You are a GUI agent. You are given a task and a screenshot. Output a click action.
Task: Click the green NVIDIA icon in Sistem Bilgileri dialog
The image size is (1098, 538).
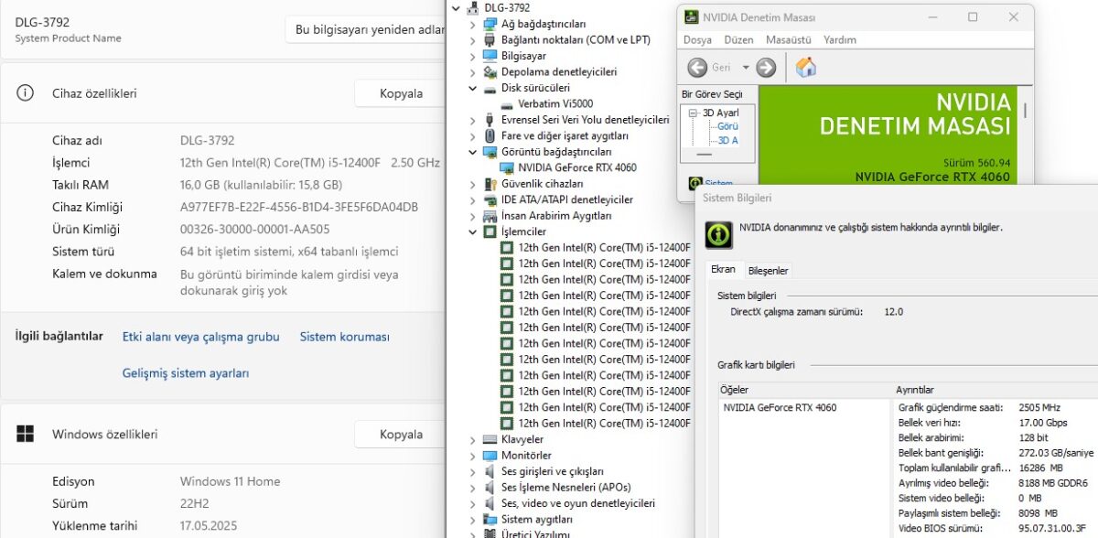(718, 234)
